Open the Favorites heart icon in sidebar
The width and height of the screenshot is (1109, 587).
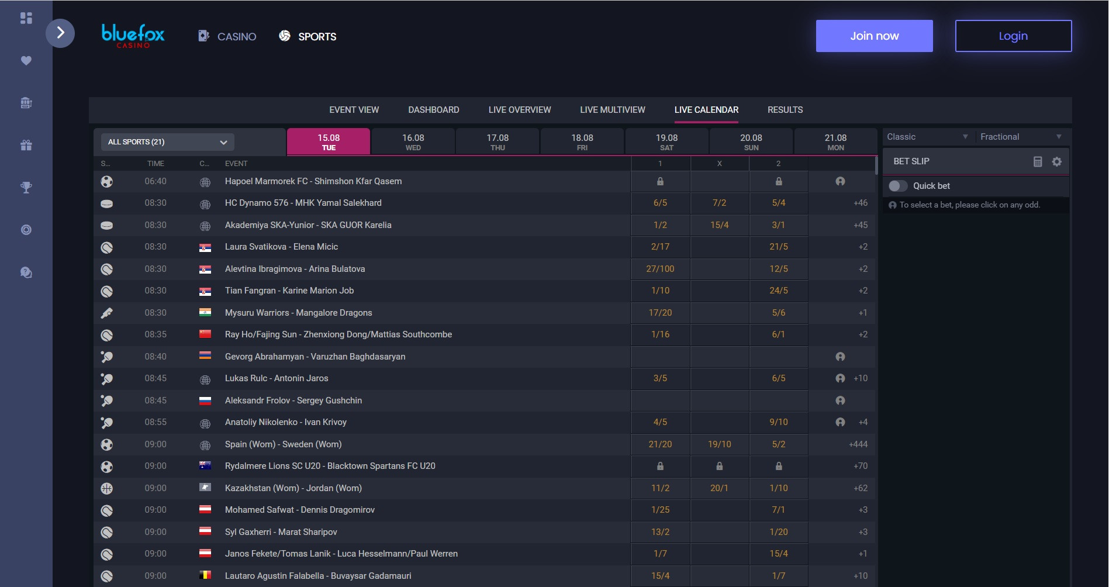click(x=26, y=60)
